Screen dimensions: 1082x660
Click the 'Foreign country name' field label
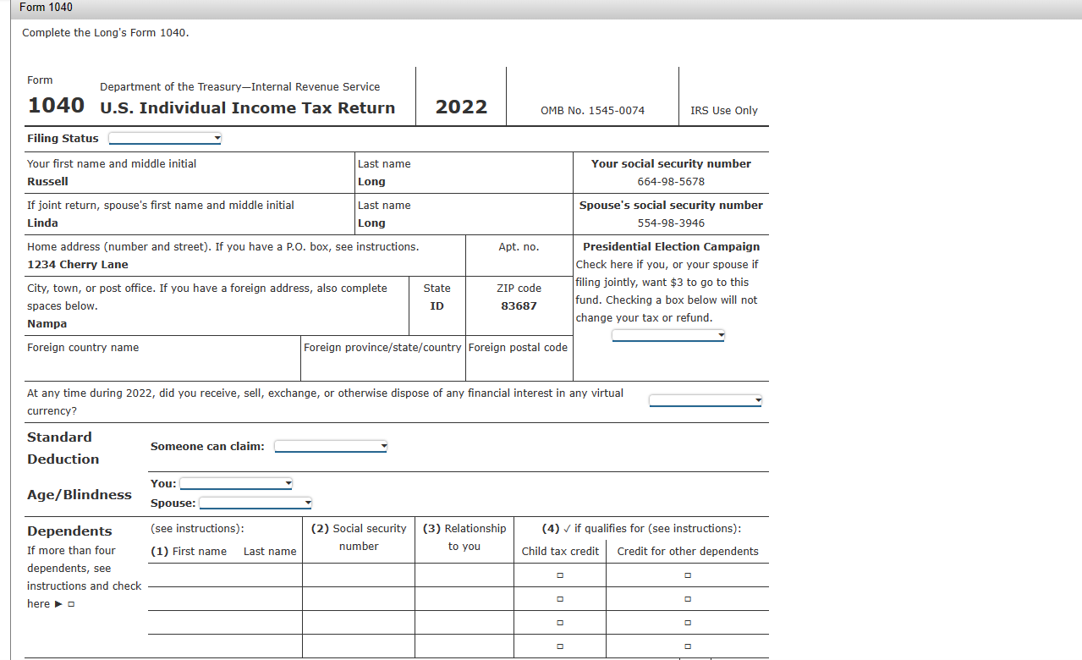tap(83, 348)
